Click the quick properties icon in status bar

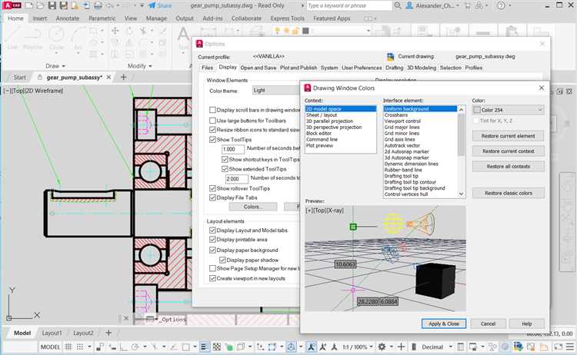click(461, 347)
